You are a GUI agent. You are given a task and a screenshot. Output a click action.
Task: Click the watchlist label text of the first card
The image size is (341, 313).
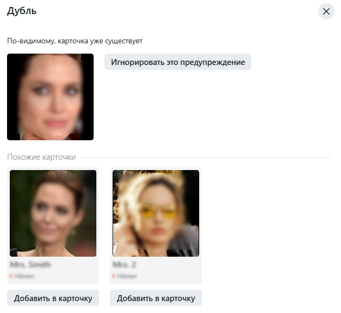[x=24, y=276]
